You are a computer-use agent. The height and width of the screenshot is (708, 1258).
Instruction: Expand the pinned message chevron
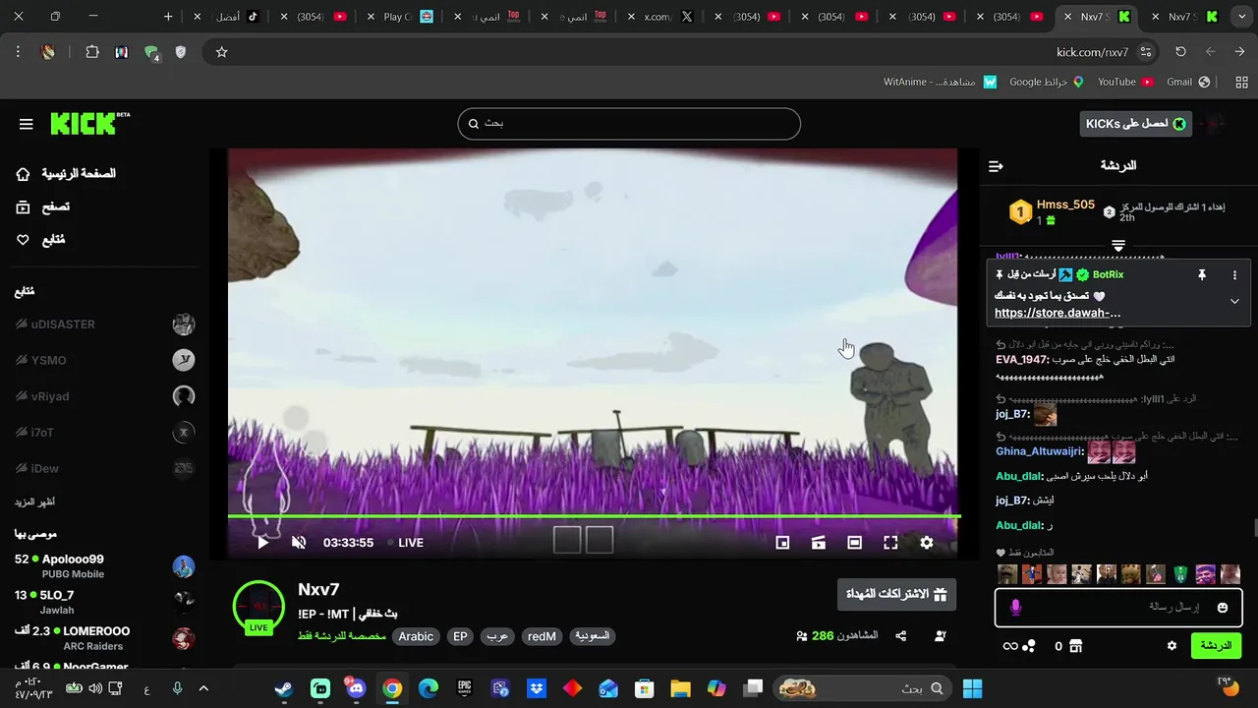[1234, 302]
